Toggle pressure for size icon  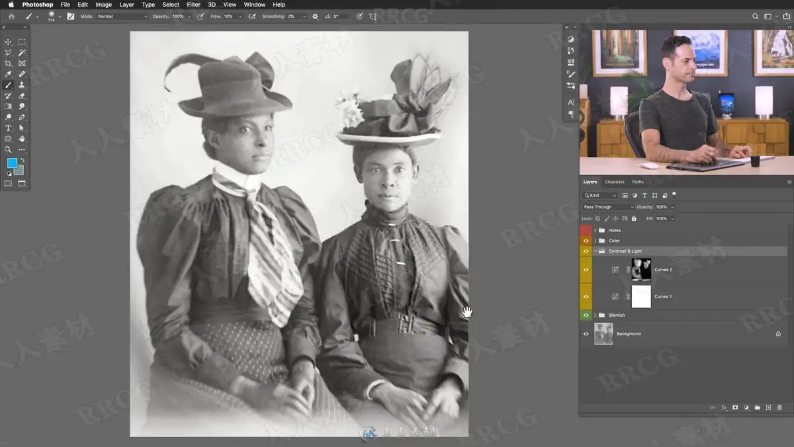pyautogui.click(x=359, y=16)
